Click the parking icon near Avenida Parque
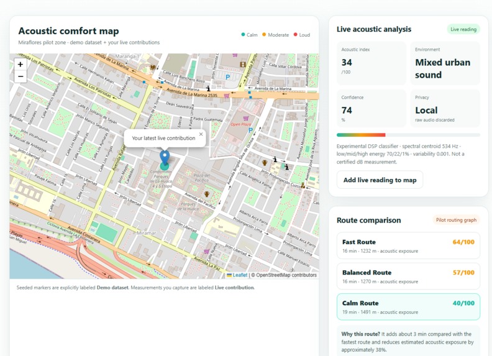 227,76
